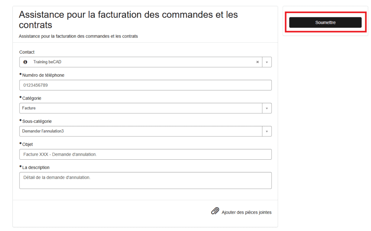Click the Soumettre button

pos(325,22)
